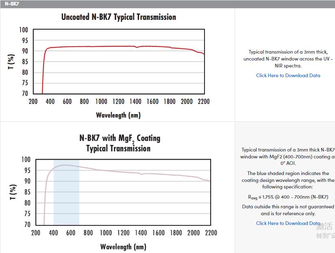
Task: Click the 'Data outside this range' disclaimer text
Action: click(288, 210)
